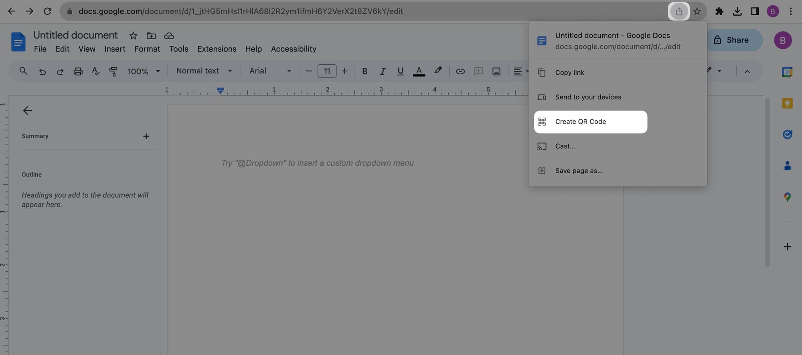802x355 pixels.
Task: Add a document summary with plus
Action: (x=146, y=136)
